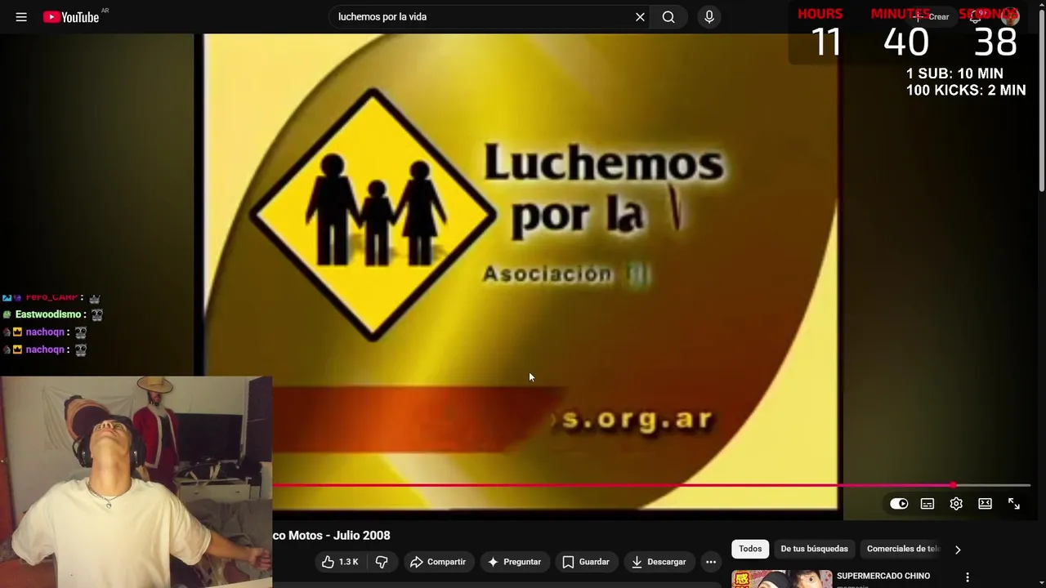The image size is (1046, 588).
Task: Click the Crear button in the header
Action: (x=932, y=17)
